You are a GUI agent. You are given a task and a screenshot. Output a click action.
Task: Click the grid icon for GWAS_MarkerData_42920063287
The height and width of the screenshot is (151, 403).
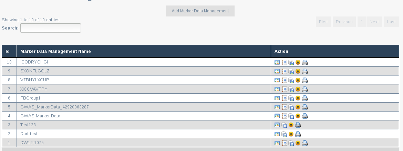coord(277,107)
